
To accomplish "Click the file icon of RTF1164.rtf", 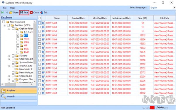I will tap(44, 23).
